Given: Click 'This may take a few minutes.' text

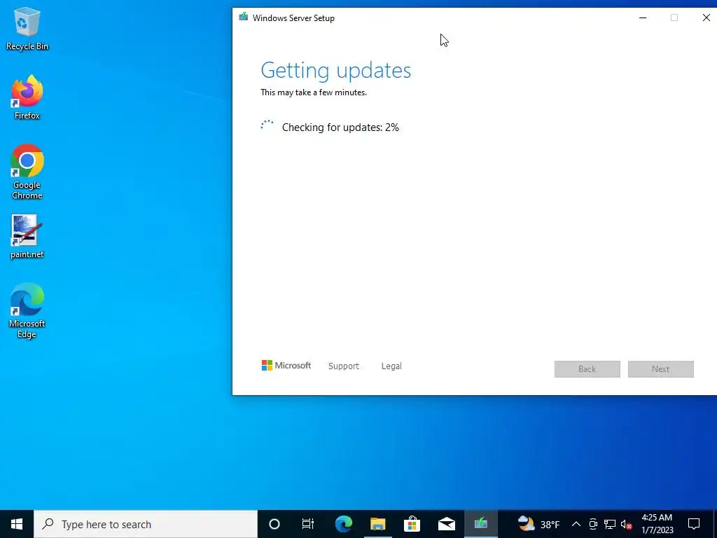Looking at the screenshot, I should coord(314,92).
